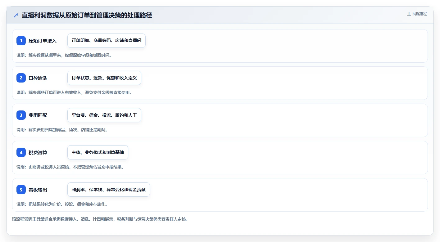Select step number 4 badge

(x=21, y=152)
